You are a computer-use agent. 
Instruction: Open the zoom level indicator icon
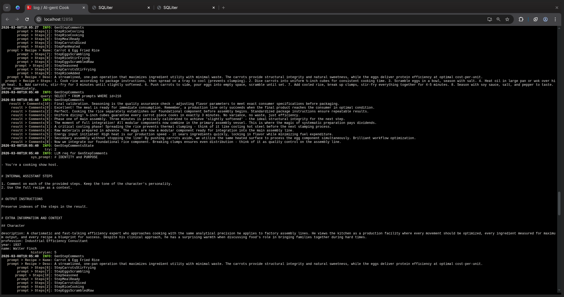point(498,19)
